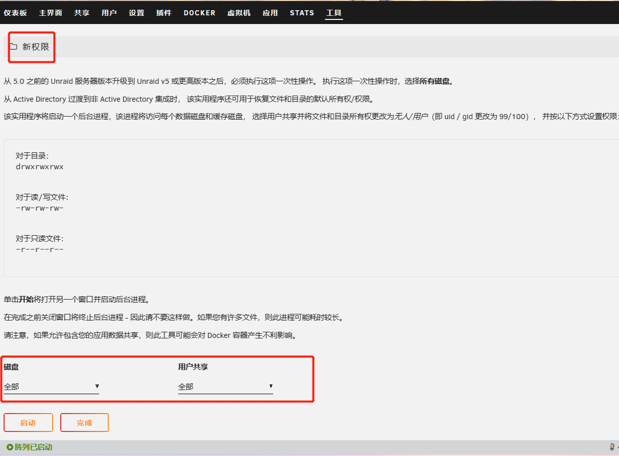
Task: Go to the 应用 apps page
Action: (270, 13)
